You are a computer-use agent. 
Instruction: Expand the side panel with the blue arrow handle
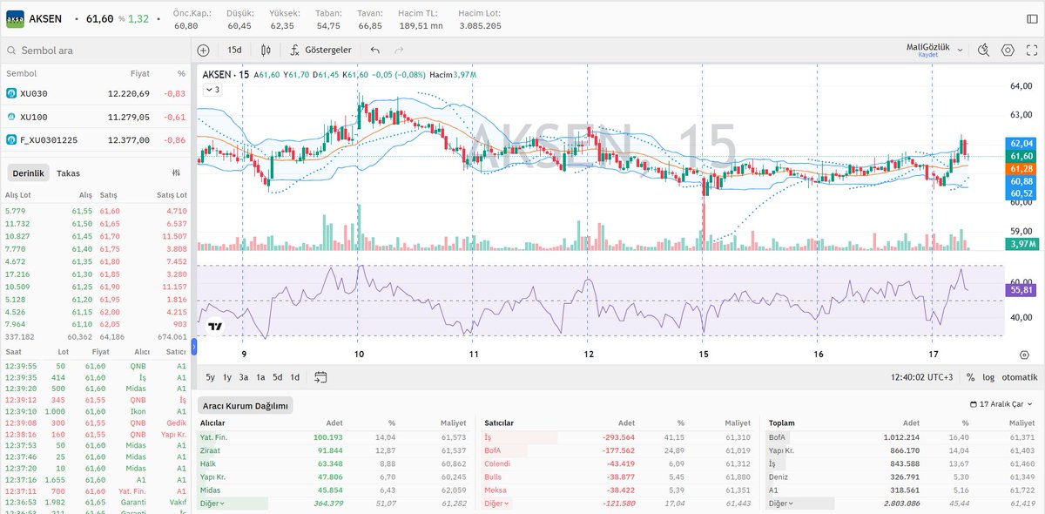pyautogui.click(x=194, y=347)
